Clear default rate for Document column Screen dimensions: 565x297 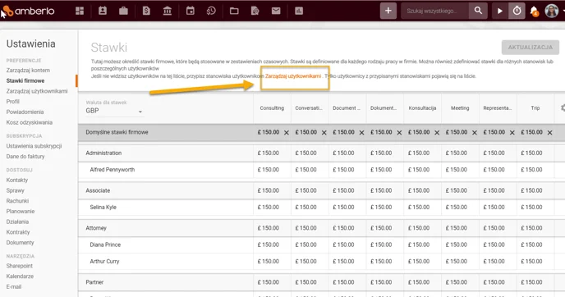(x=362, y=132)
